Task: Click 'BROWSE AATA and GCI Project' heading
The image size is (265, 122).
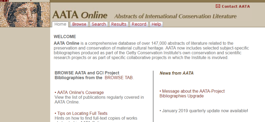Action: click(87, 73)
